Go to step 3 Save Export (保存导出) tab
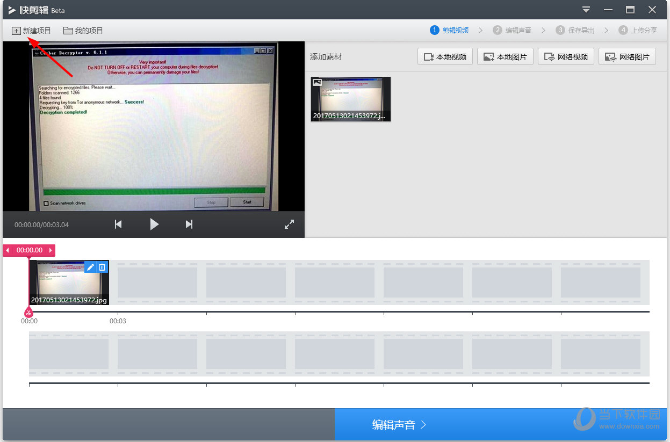The image size is (670, 442). [x=575, y=31]
